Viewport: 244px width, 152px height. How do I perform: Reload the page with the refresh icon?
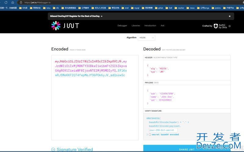pyautogui.click(x=6, y=2)
